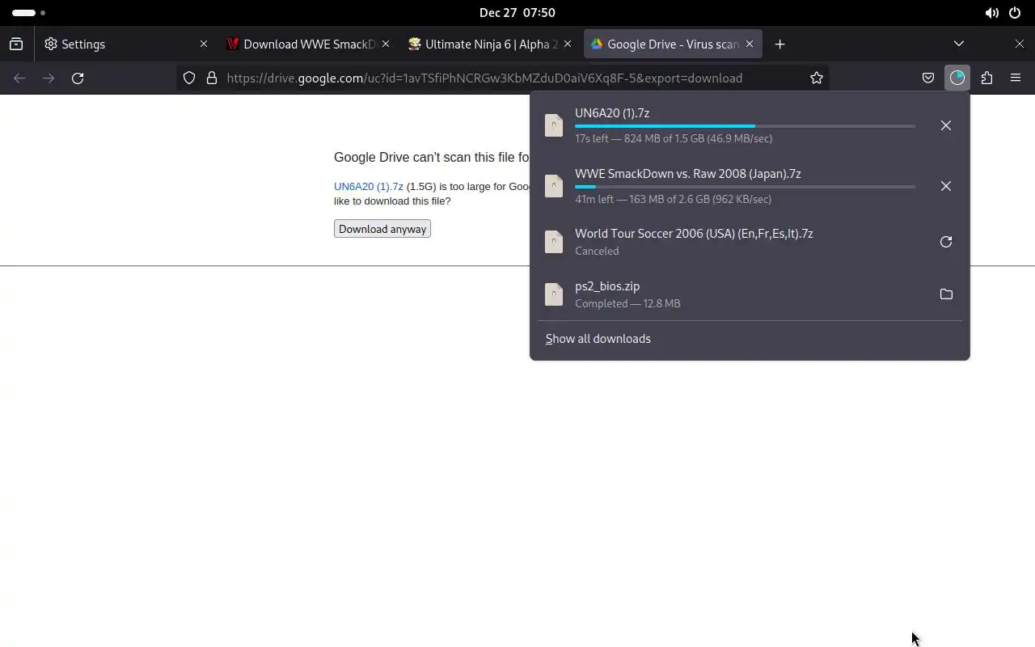Click the URL address bar
The height and width of the screenshot is (647, 1035).
click(503, 78)
